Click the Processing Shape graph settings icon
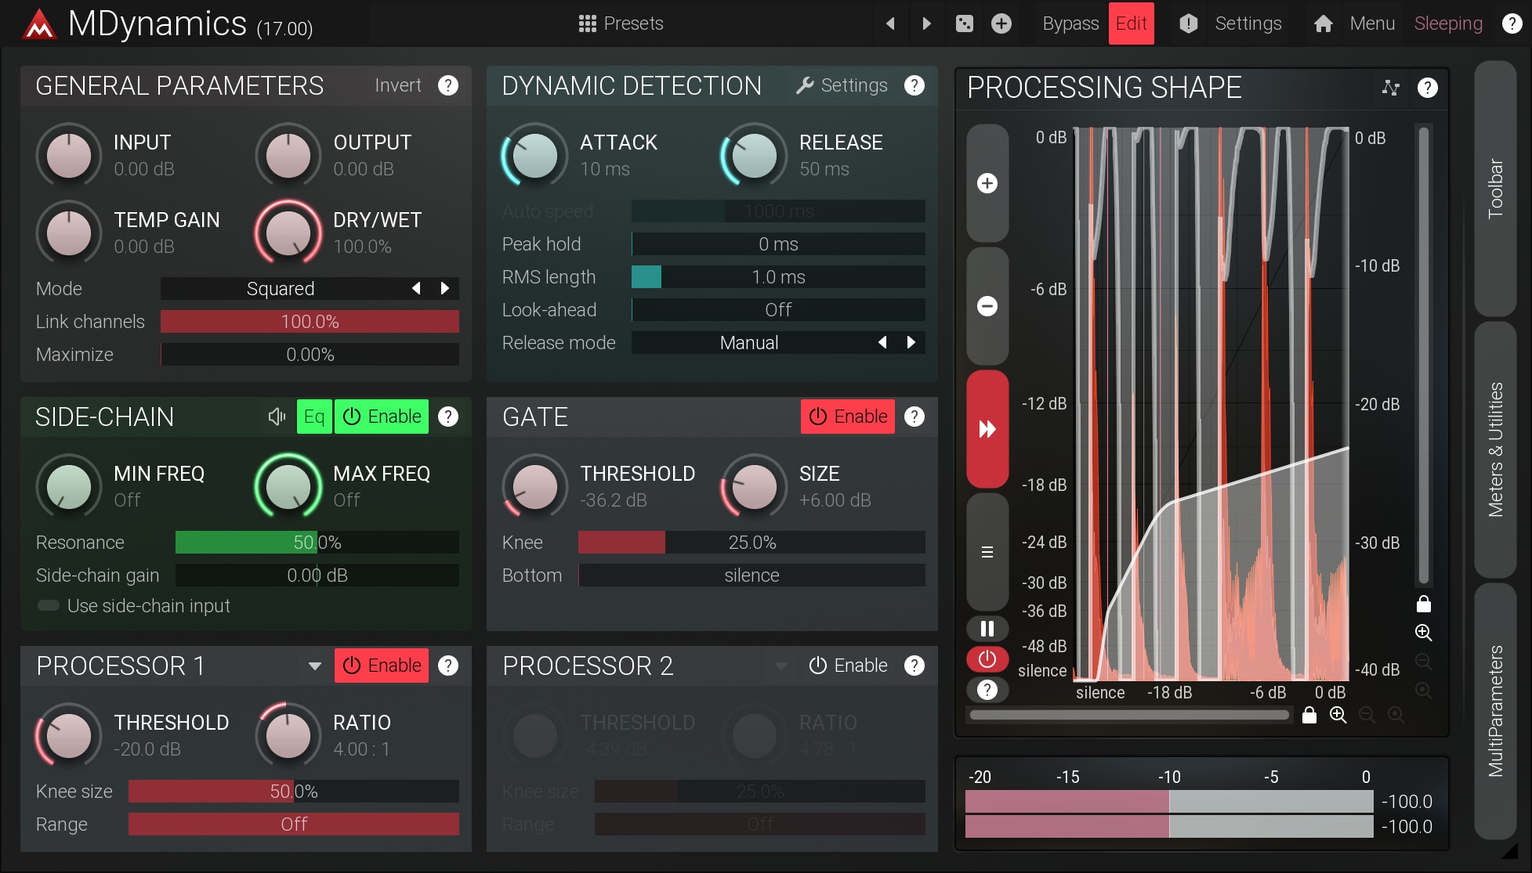 (1390, 88)
